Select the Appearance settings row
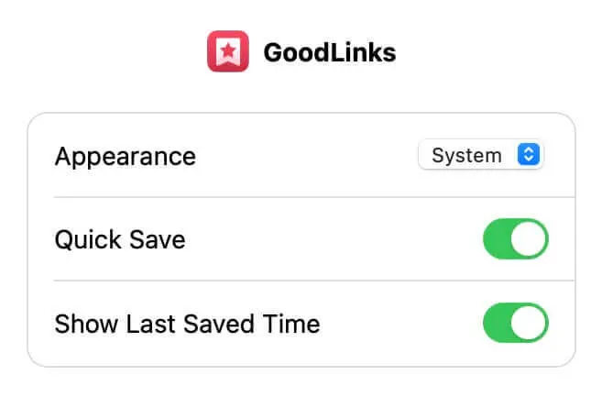Viewport: 602px width, 397px height. (301, 155)
